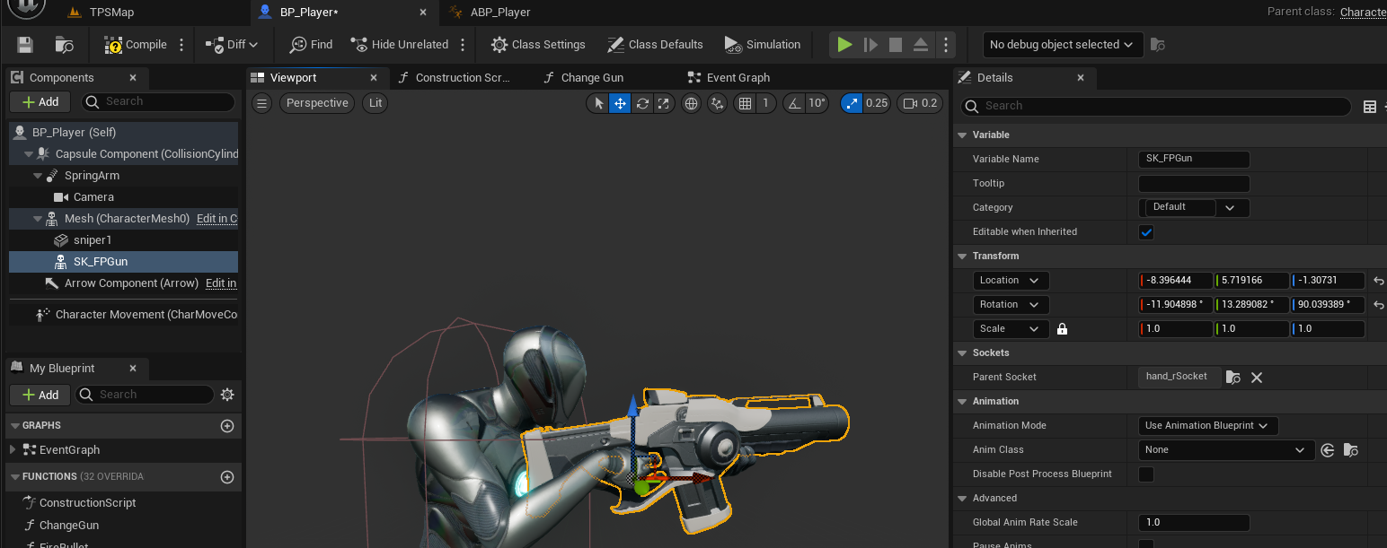Screen dimensions: 1387x548
Task: Open the debug object selector dropdown
Action: [1062, 45]
